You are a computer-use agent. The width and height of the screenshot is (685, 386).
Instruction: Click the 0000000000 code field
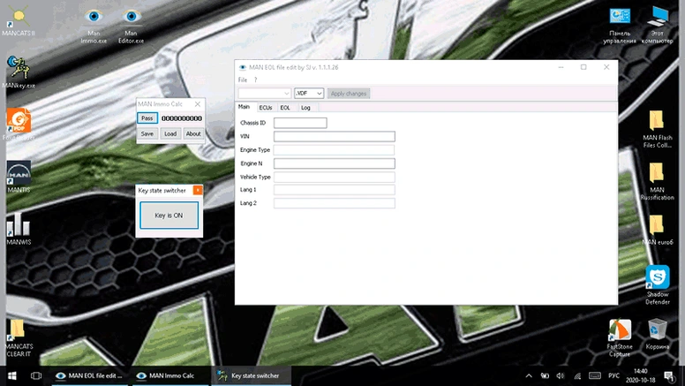coord(182,118)
